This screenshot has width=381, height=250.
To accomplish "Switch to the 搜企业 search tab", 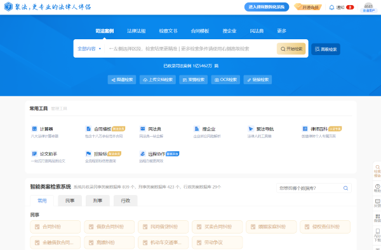I will coord(229,31).
